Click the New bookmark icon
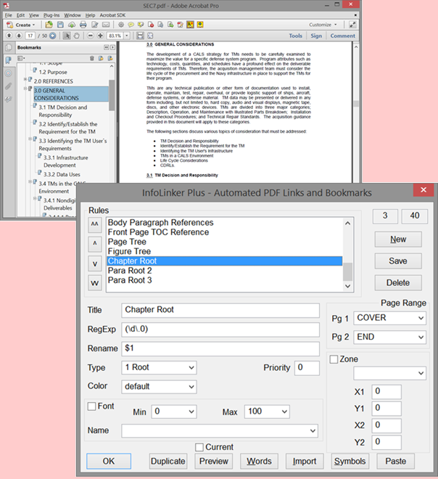438x479 pixels. (x=101, y=58)
